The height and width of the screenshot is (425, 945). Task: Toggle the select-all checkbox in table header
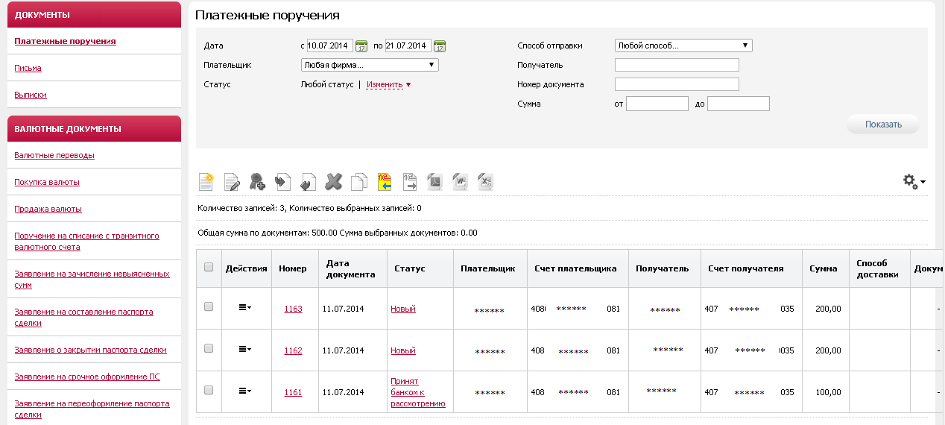209,267
